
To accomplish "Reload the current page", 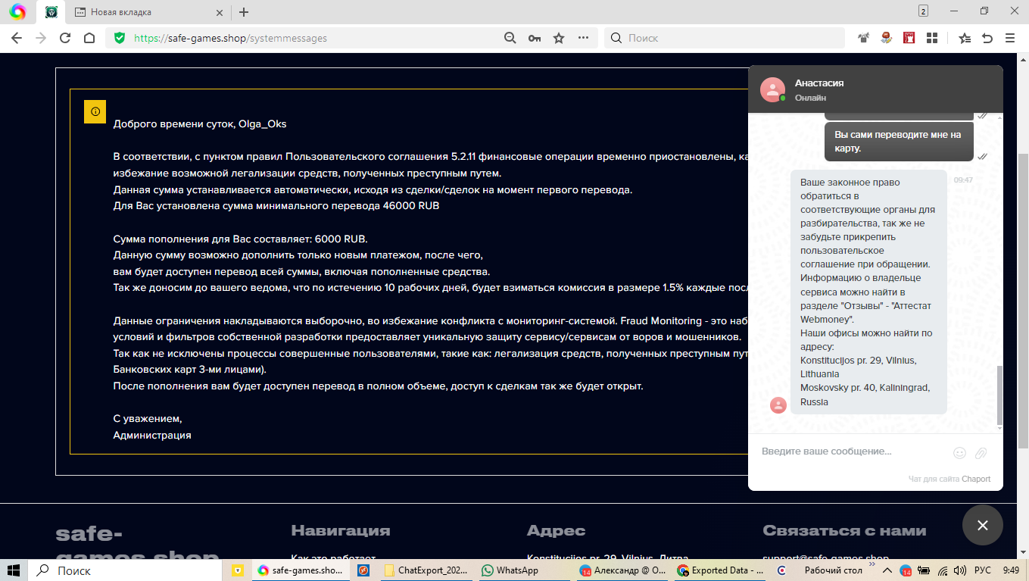I will 65,38.
